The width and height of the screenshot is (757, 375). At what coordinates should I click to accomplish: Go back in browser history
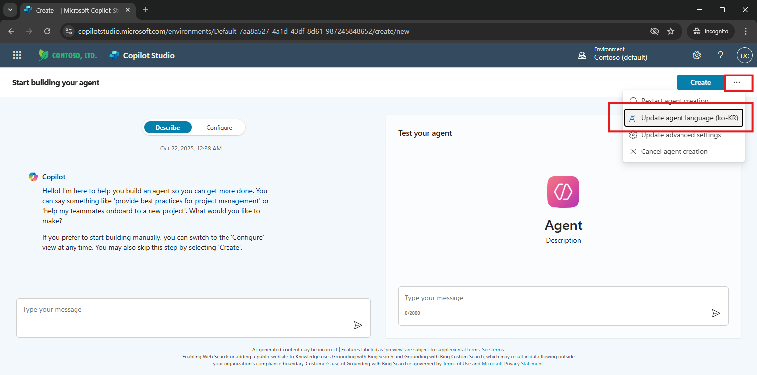(x=11, y=31)
